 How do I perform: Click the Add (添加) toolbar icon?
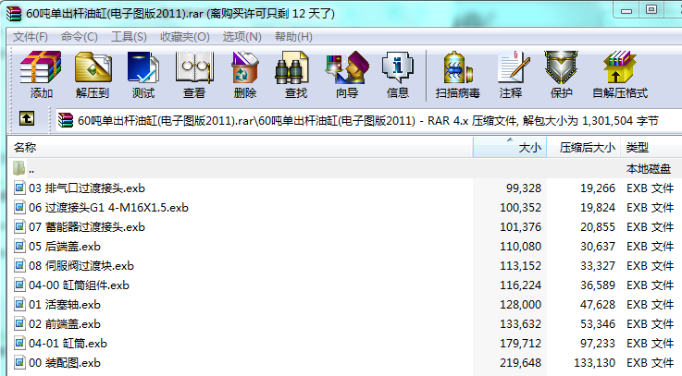pyautogui.click(x=41, y=74)
